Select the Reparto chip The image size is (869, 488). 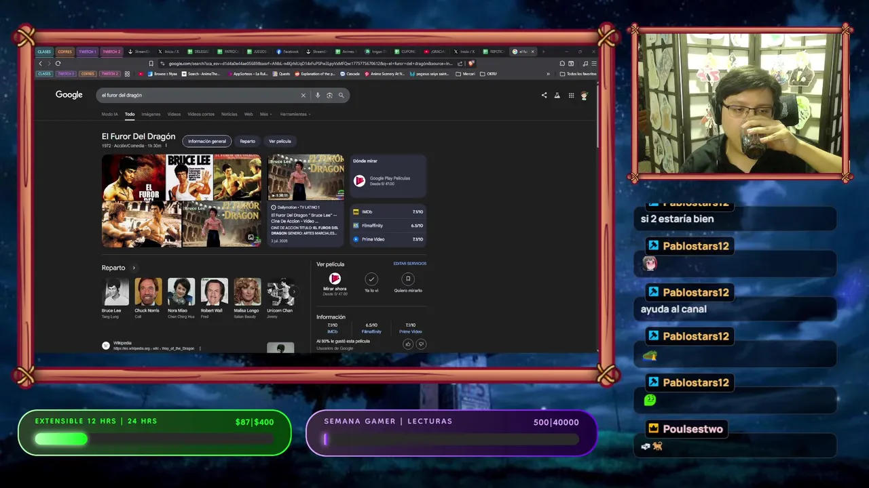coord(248,141)
